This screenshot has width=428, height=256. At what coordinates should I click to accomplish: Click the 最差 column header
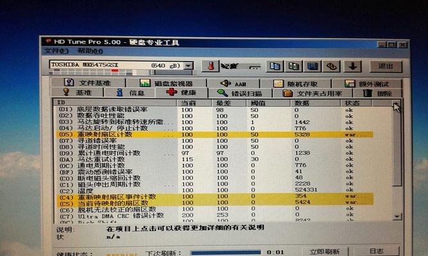pyautogui.click(x=229, y=103)
